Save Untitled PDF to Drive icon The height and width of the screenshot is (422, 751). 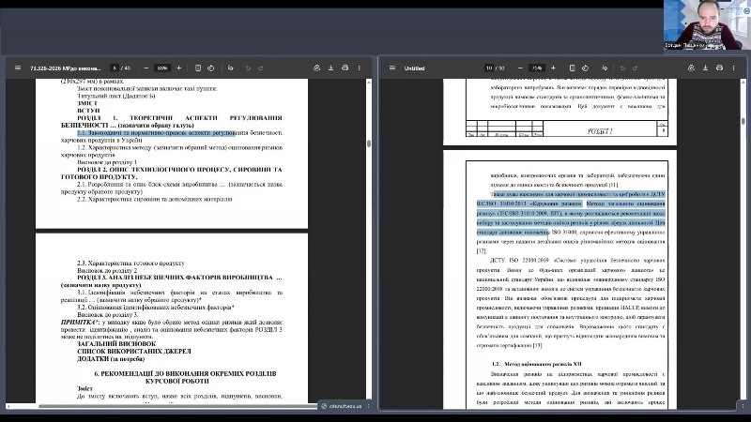(691, 68)
